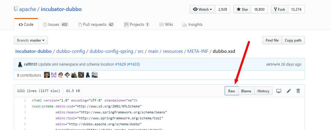
Task: Click the pencil edit file icon
Action: tap(289, 91)
